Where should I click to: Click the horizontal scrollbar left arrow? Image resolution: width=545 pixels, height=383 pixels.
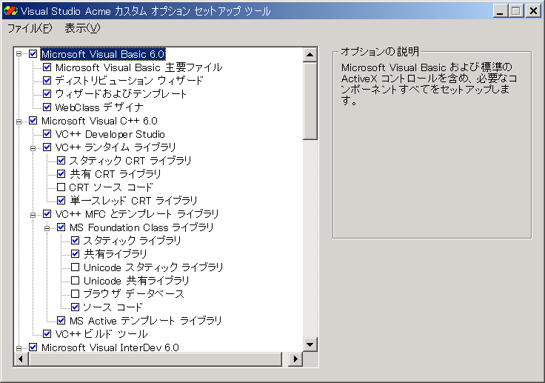click(x=21, y=359)
